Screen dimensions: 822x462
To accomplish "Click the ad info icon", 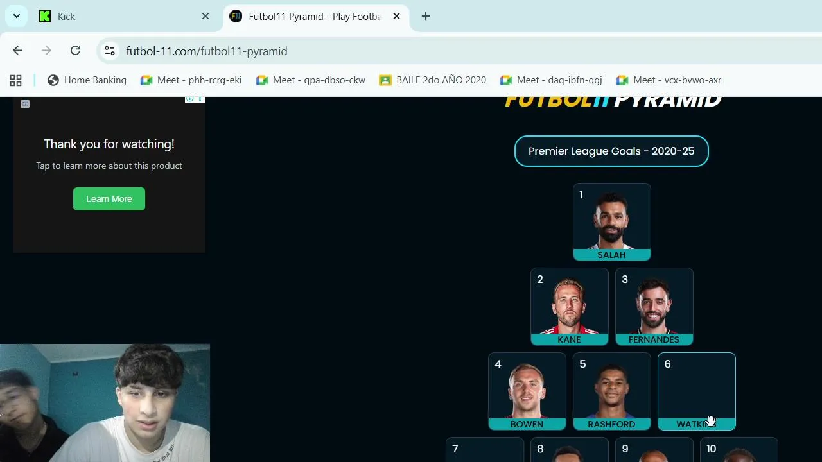I will point(190,99).
